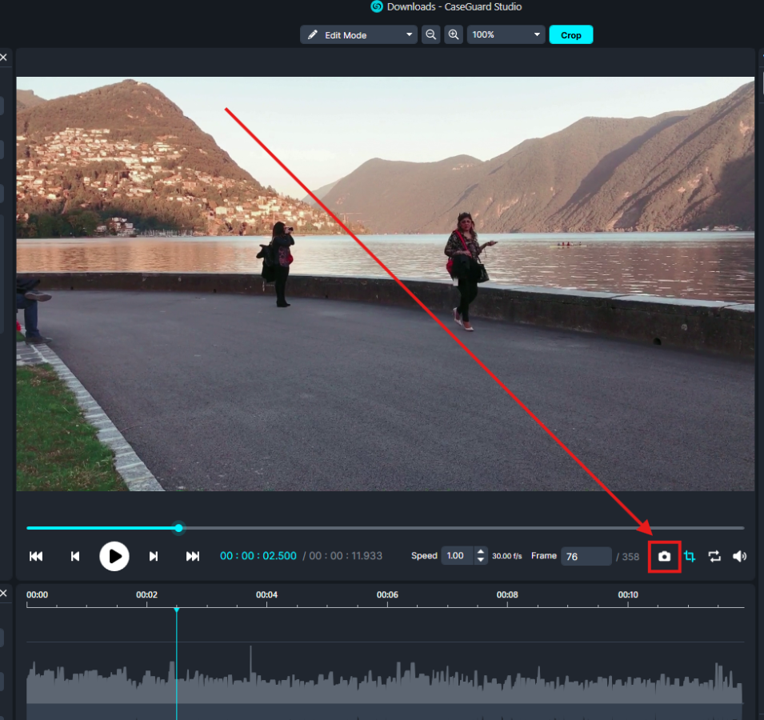Toggle loop playback

click(x=714, y=557)
